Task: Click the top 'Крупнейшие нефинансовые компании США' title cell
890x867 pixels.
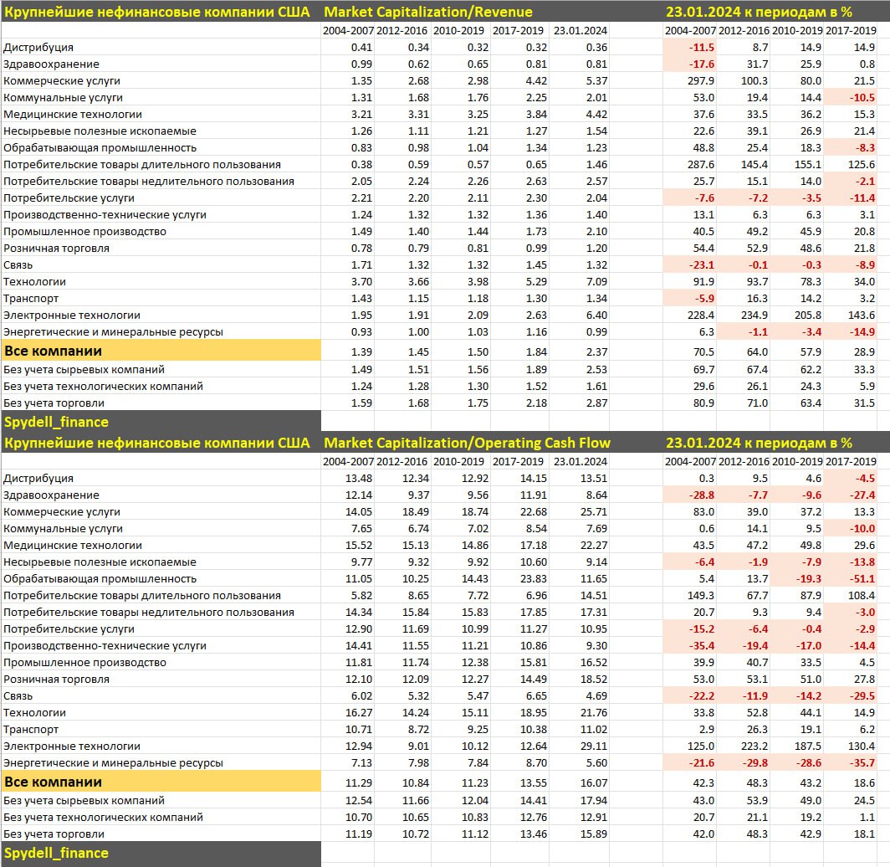Action: coord(161,12)
